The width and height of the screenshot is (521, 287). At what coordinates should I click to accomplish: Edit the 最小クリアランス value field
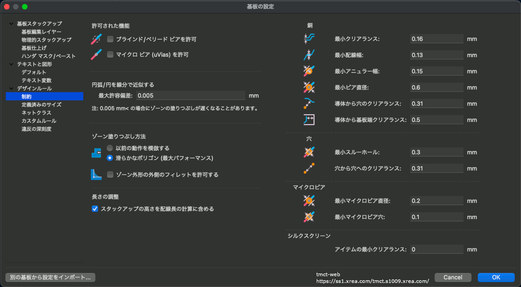[436, 39]
